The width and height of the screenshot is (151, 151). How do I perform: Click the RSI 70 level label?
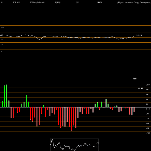(2, 35)
